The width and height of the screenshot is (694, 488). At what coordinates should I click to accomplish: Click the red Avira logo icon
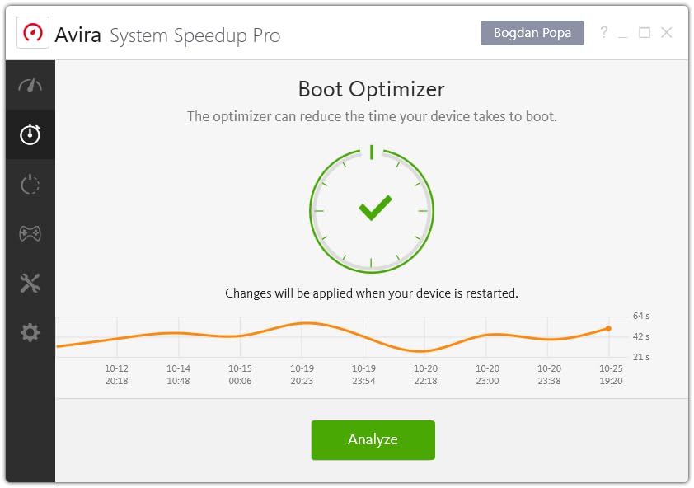pyautogui.click(x=33, y=34)
